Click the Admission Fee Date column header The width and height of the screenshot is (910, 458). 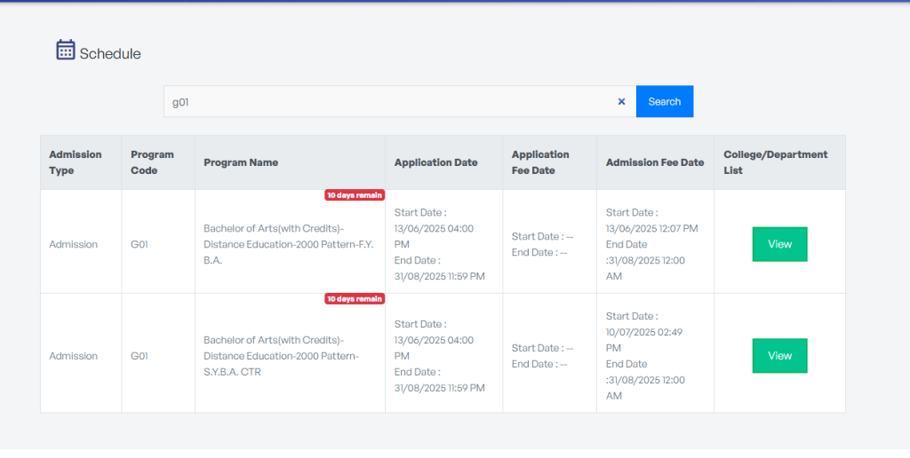654,162
